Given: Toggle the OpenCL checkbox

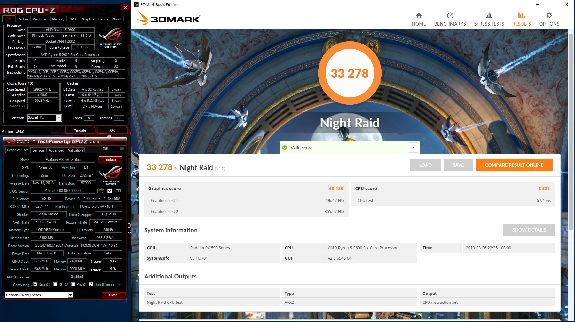Looking at the screenshot, I should point(35,284).
